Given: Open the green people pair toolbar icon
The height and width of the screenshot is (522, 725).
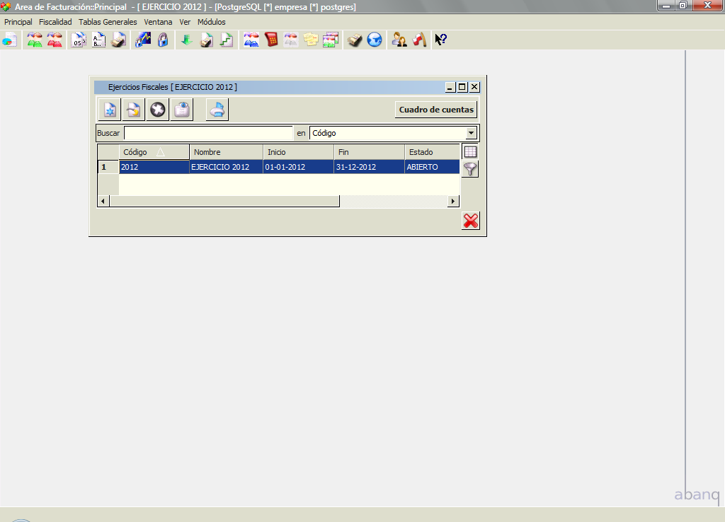Looking at the screenshot, I should point(35,40).
